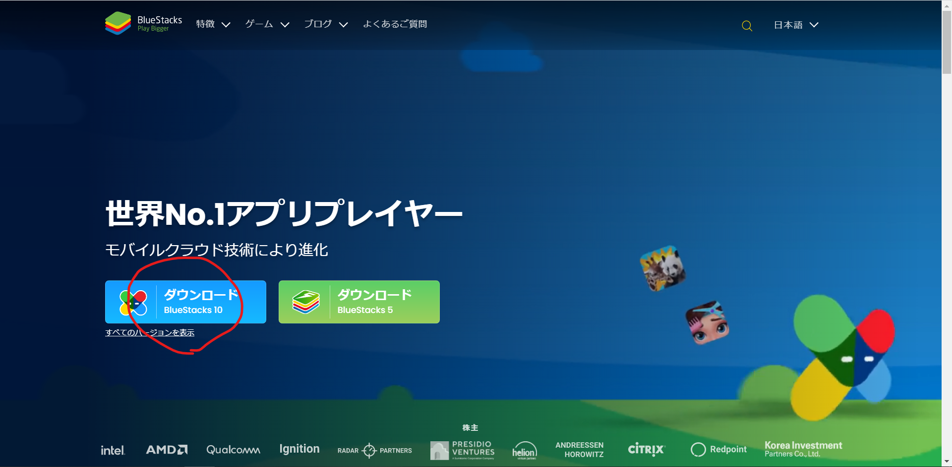Open the ブログ menu item
Image resolution: width=952 pixels, height=467 pixels.
[325, 24]
